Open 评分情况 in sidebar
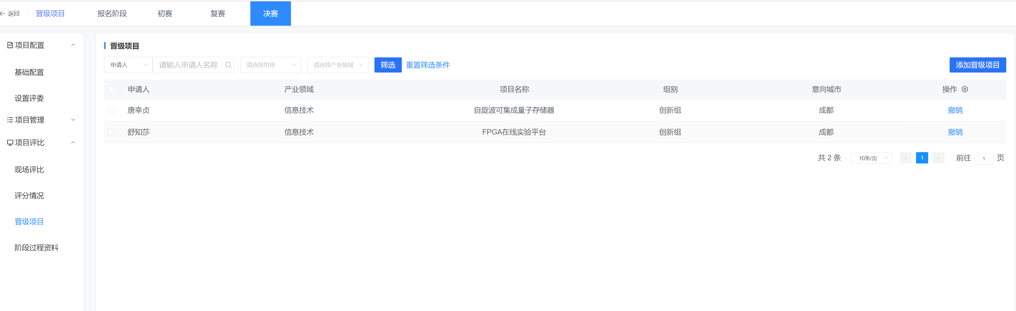This screenshot has width=1016, height=311. coord(29,195)
